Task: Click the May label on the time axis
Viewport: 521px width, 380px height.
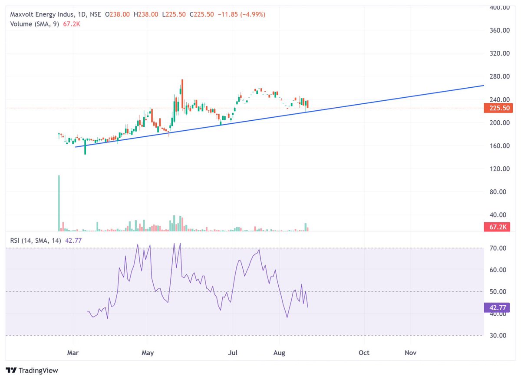Action: [x=147, y=353]
